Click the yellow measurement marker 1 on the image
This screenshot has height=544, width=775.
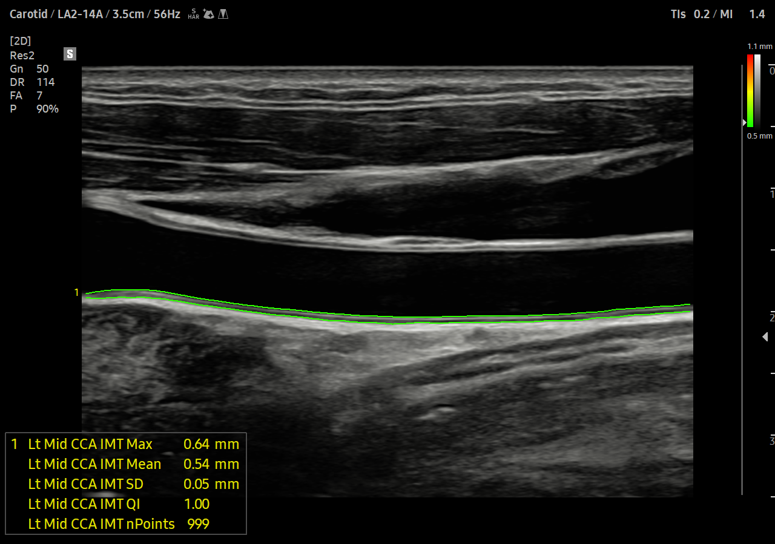[x=76, y=293]
